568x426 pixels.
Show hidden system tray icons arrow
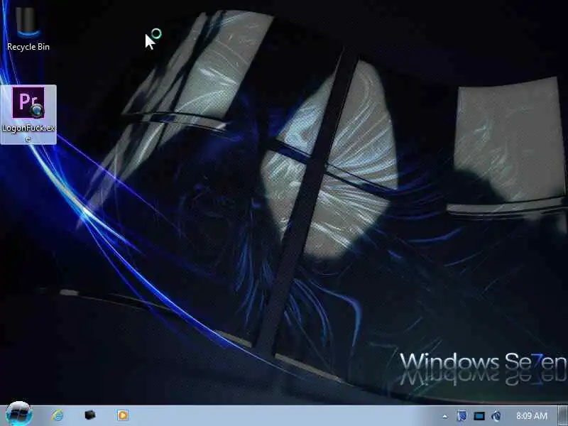point(445,416)
